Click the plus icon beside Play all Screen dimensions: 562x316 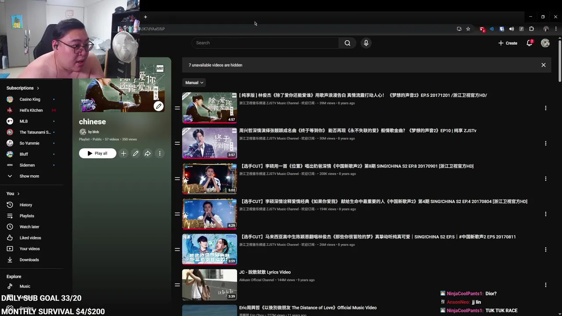123,153
